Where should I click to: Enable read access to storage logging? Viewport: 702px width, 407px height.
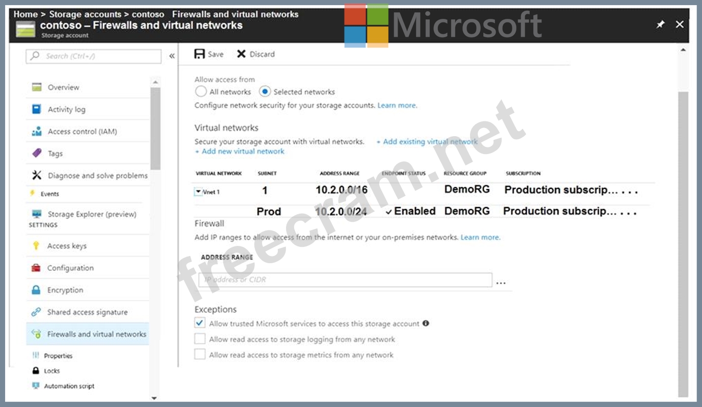tap(200, 339)
